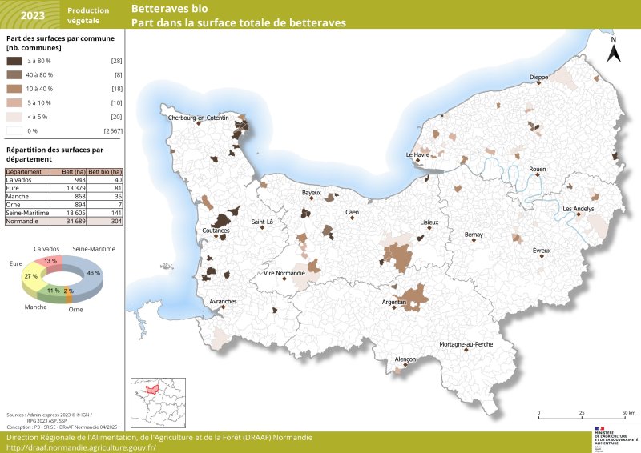Click the Vire Normandie city label
The width and height of the screenshot is (641, 453).
[x=284, y=273]
